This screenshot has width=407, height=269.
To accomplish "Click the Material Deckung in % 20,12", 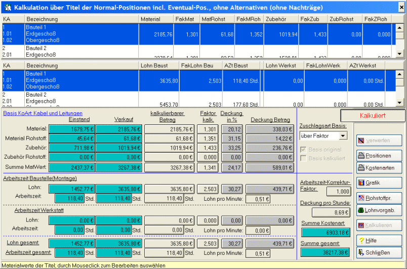I will tap(232, 129).
